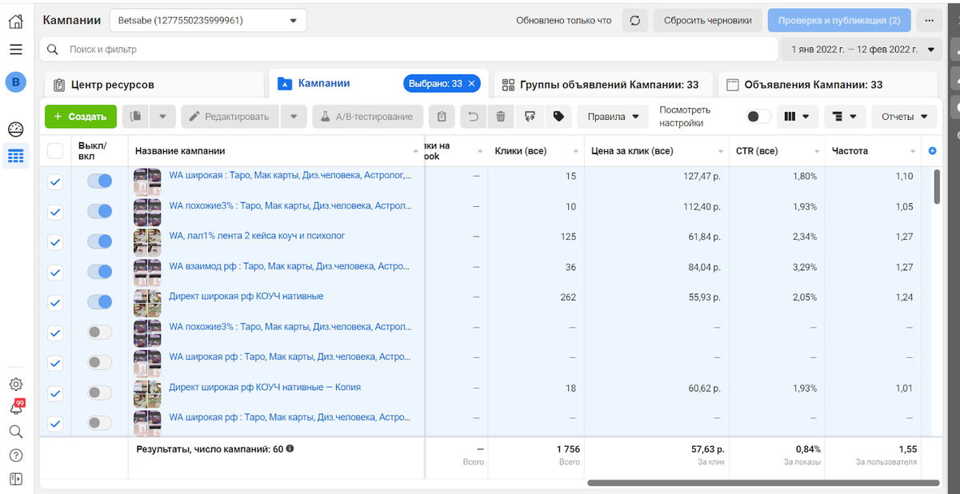
Task: Turn off 'WA, лал1% лента' campaign switch
Action: pos(100,241)
